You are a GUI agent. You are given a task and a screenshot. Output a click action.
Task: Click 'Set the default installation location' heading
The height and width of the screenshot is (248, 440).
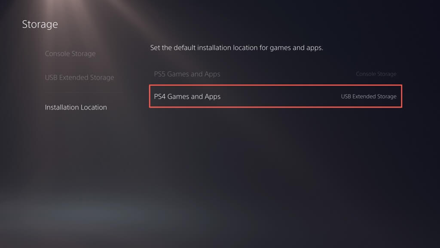click(237, 47)
